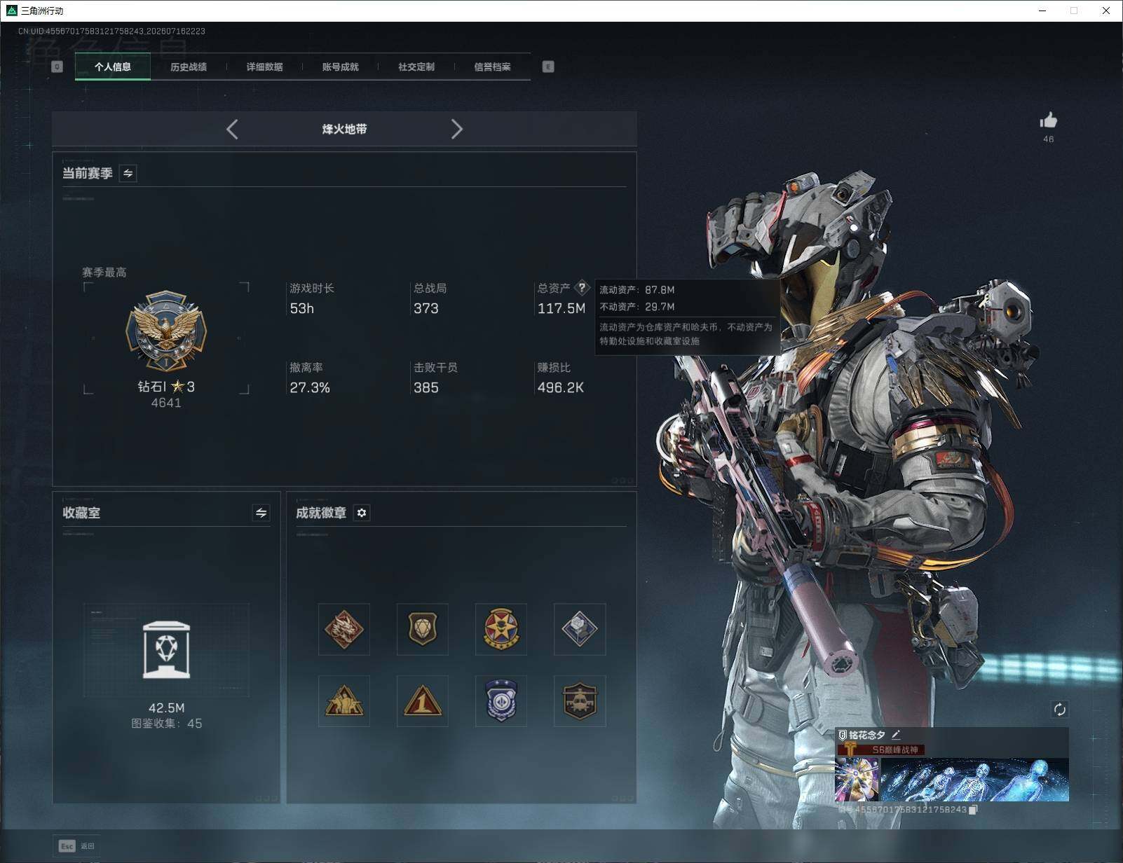
Task: Click the 烽火地带 mode title
Action: [344, 129]
